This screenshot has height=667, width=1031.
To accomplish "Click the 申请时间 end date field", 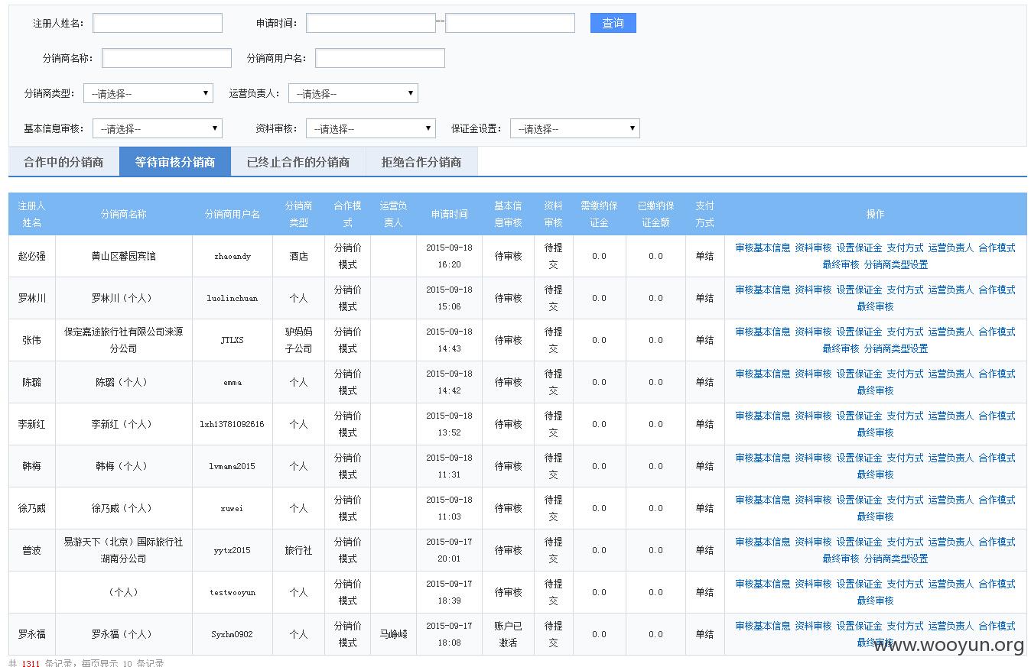I will coord(510,23).
